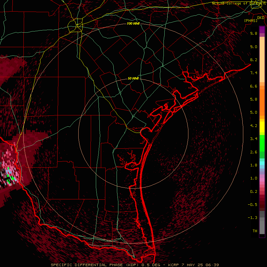Click the "KCRP 7 MAY 25 06:39" timestamp text
Image resolution: width=267 pixels, height=267 pixels.
pyautogui.click(x=193, y=265)
